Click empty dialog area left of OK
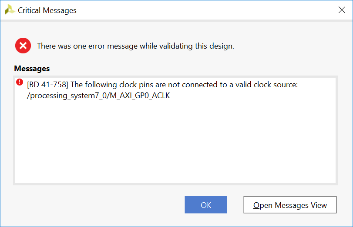Image resolution: width=353 pixels, height=227 pixels. point(96,205)
